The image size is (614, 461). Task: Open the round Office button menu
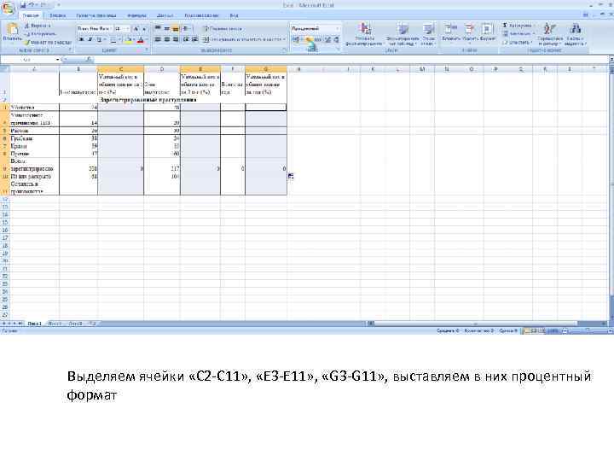(8, 9)
